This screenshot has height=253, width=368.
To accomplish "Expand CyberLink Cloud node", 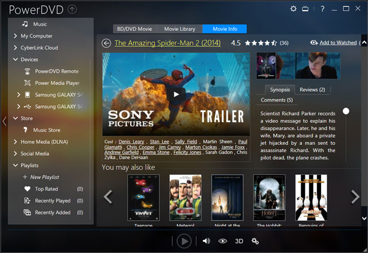I will click(15, 48).
